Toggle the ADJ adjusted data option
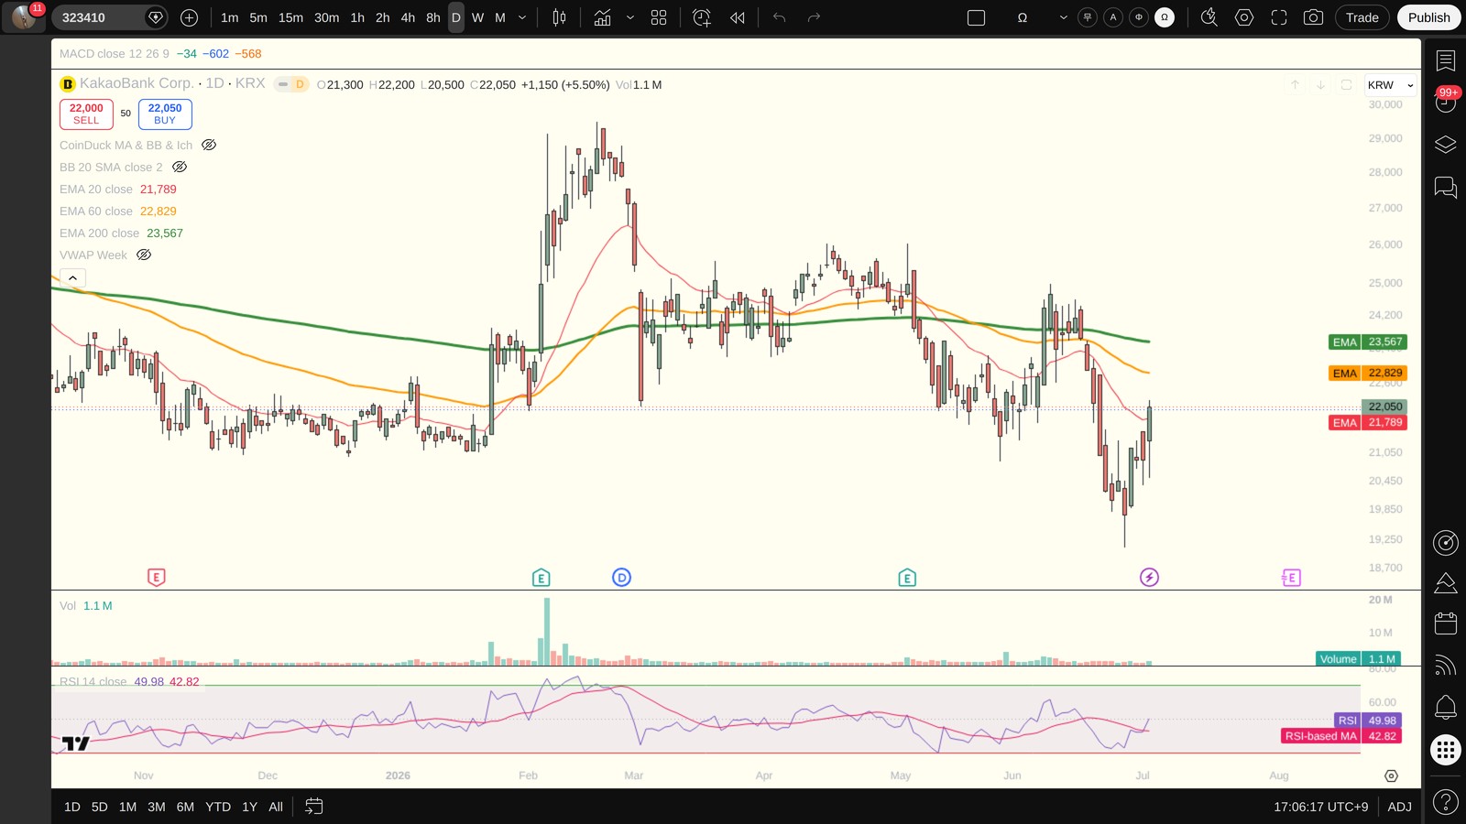 click(x=1399, y=807)
